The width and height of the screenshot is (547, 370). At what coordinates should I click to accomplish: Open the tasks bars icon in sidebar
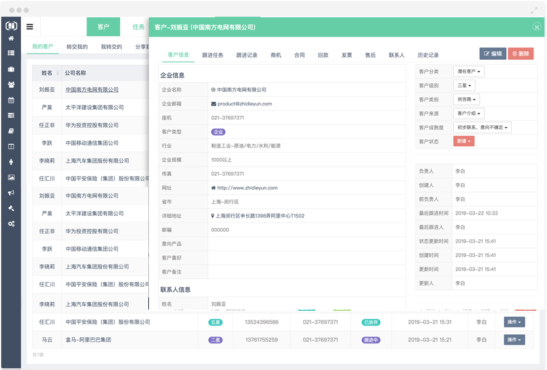pos(11,115)
